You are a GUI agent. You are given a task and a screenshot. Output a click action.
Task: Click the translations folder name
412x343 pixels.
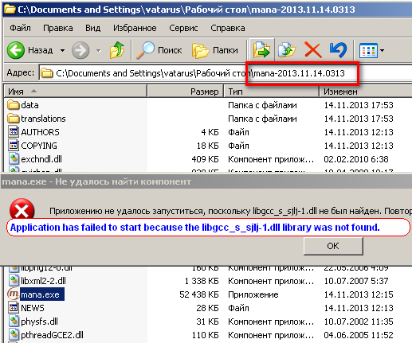[43, 119]
